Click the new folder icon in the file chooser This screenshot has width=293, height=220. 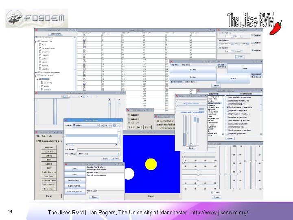coord(110,125)
